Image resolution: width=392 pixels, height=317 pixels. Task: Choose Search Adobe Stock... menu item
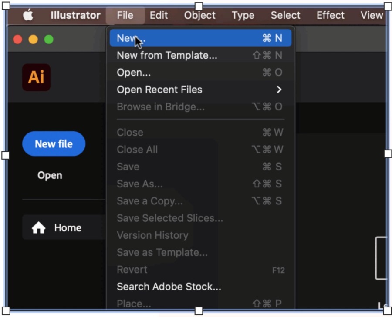pyautogui.click(x=200, y=287)
